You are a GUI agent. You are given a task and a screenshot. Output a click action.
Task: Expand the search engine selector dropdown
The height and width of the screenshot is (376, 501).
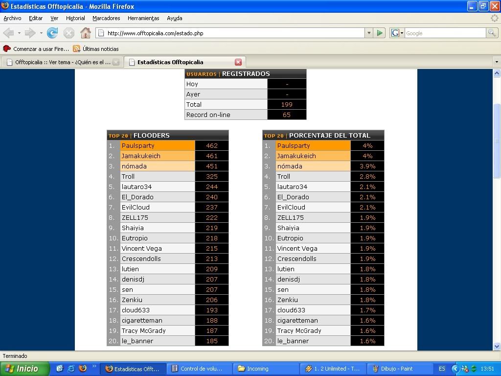[x=397, y=33]
